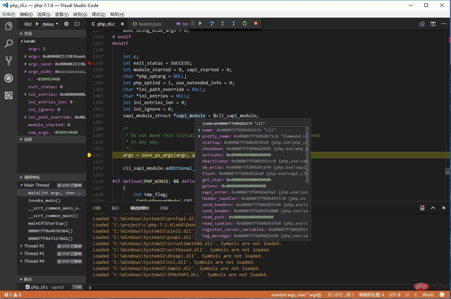Expand ini_path_override variable
Viewport: 451px width, 299px height.
coord(25,117)
